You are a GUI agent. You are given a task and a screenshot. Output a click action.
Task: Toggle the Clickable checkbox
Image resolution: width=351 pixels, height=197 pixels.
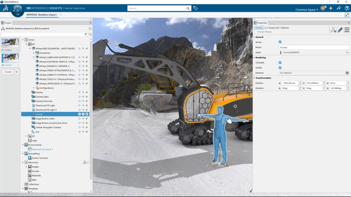point(280,63)
